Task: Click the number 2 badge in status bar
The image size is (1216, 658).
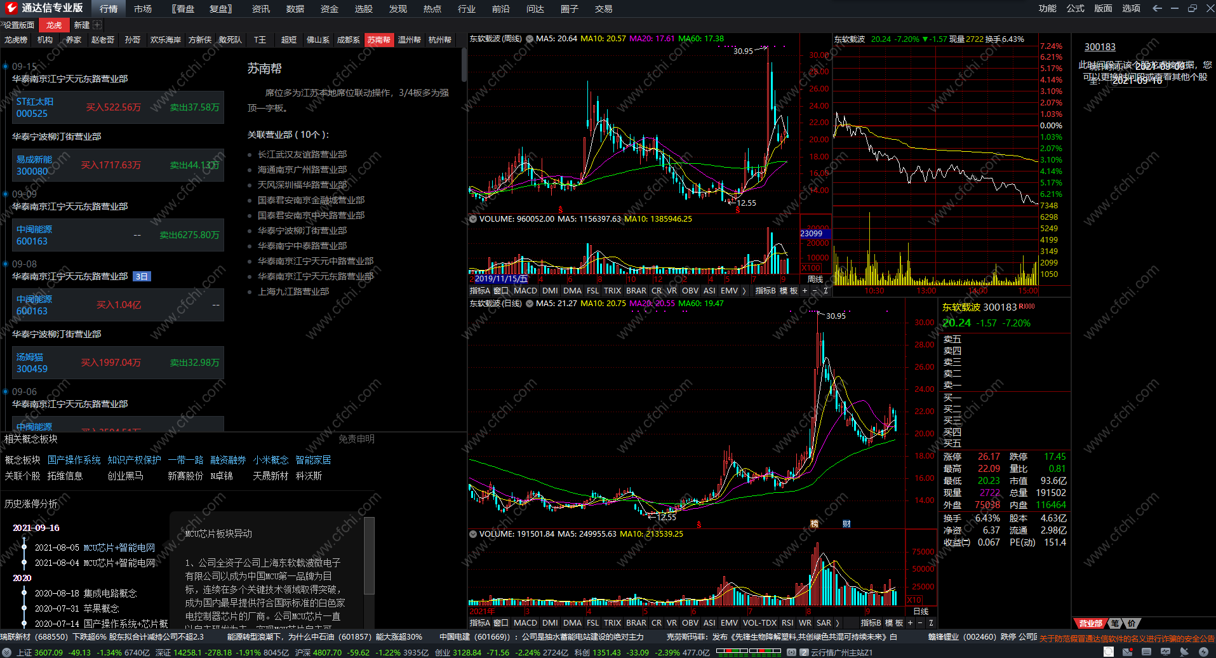Action: pos(804,652)
